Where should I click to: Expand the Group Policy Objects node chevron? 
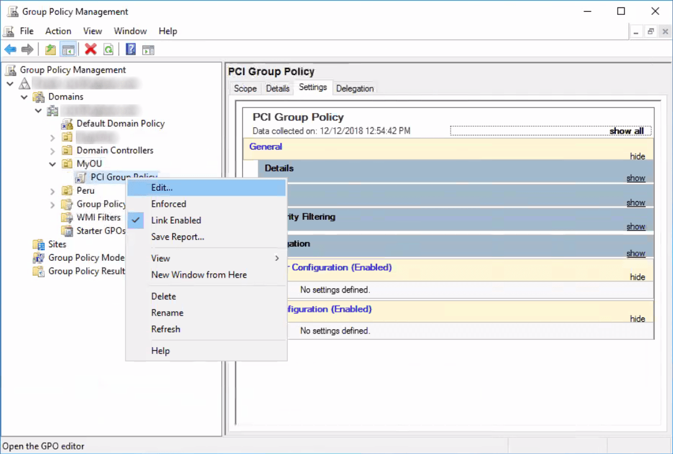52,205
